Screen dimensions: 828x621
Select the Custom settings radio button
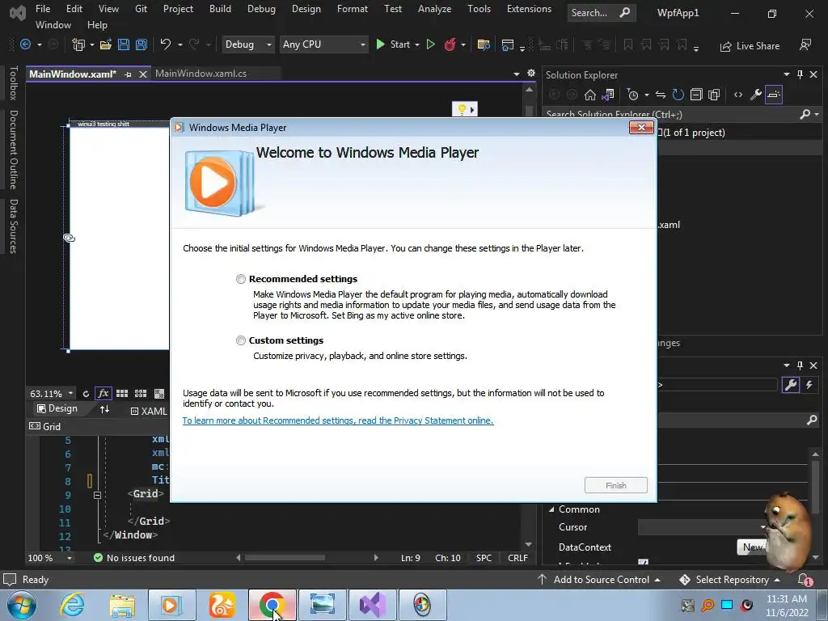(241, 340)
